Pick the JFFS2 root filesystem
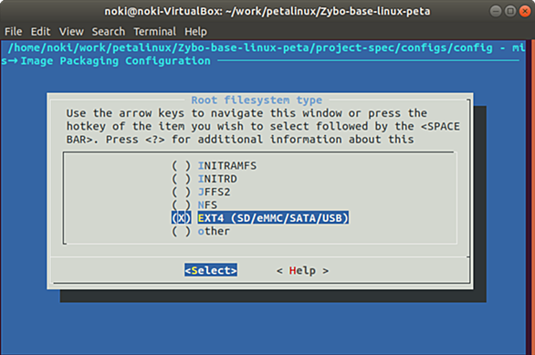Screen dimensions: 535x355 coord(201,192)
